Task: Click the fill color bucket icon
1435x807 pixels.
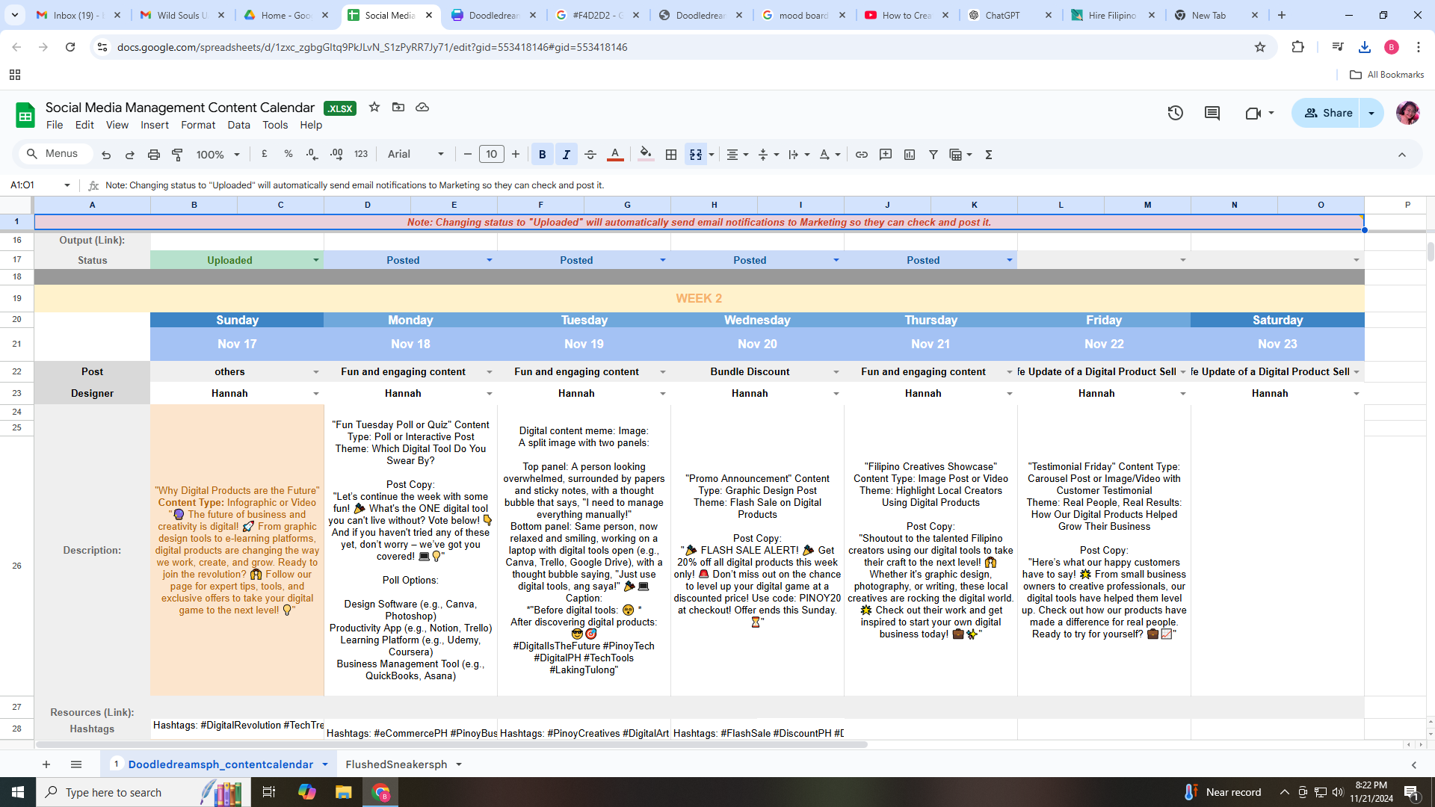Action: 646,155
